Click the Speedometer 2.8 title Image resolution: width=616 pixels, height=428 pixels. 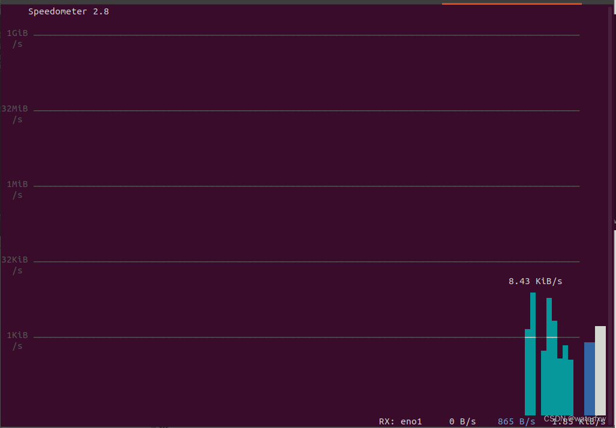coord(68,11)
